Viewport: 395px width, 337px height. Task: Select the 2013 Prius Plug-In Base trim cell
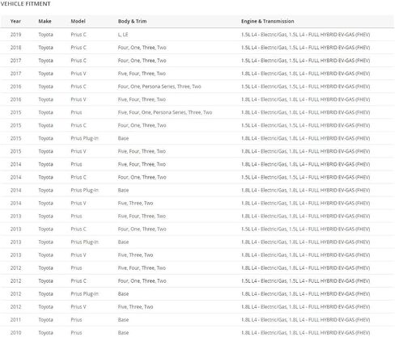(123, 242)
